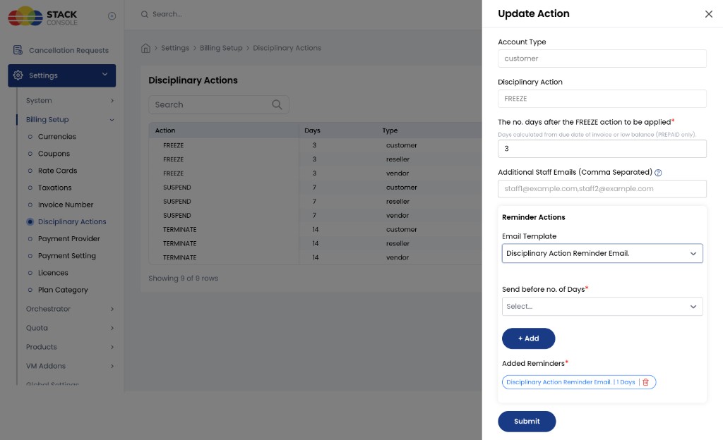Select the TERMINATE customer row
The width and height of the screenshot is (723, 440).
[316, 230]
